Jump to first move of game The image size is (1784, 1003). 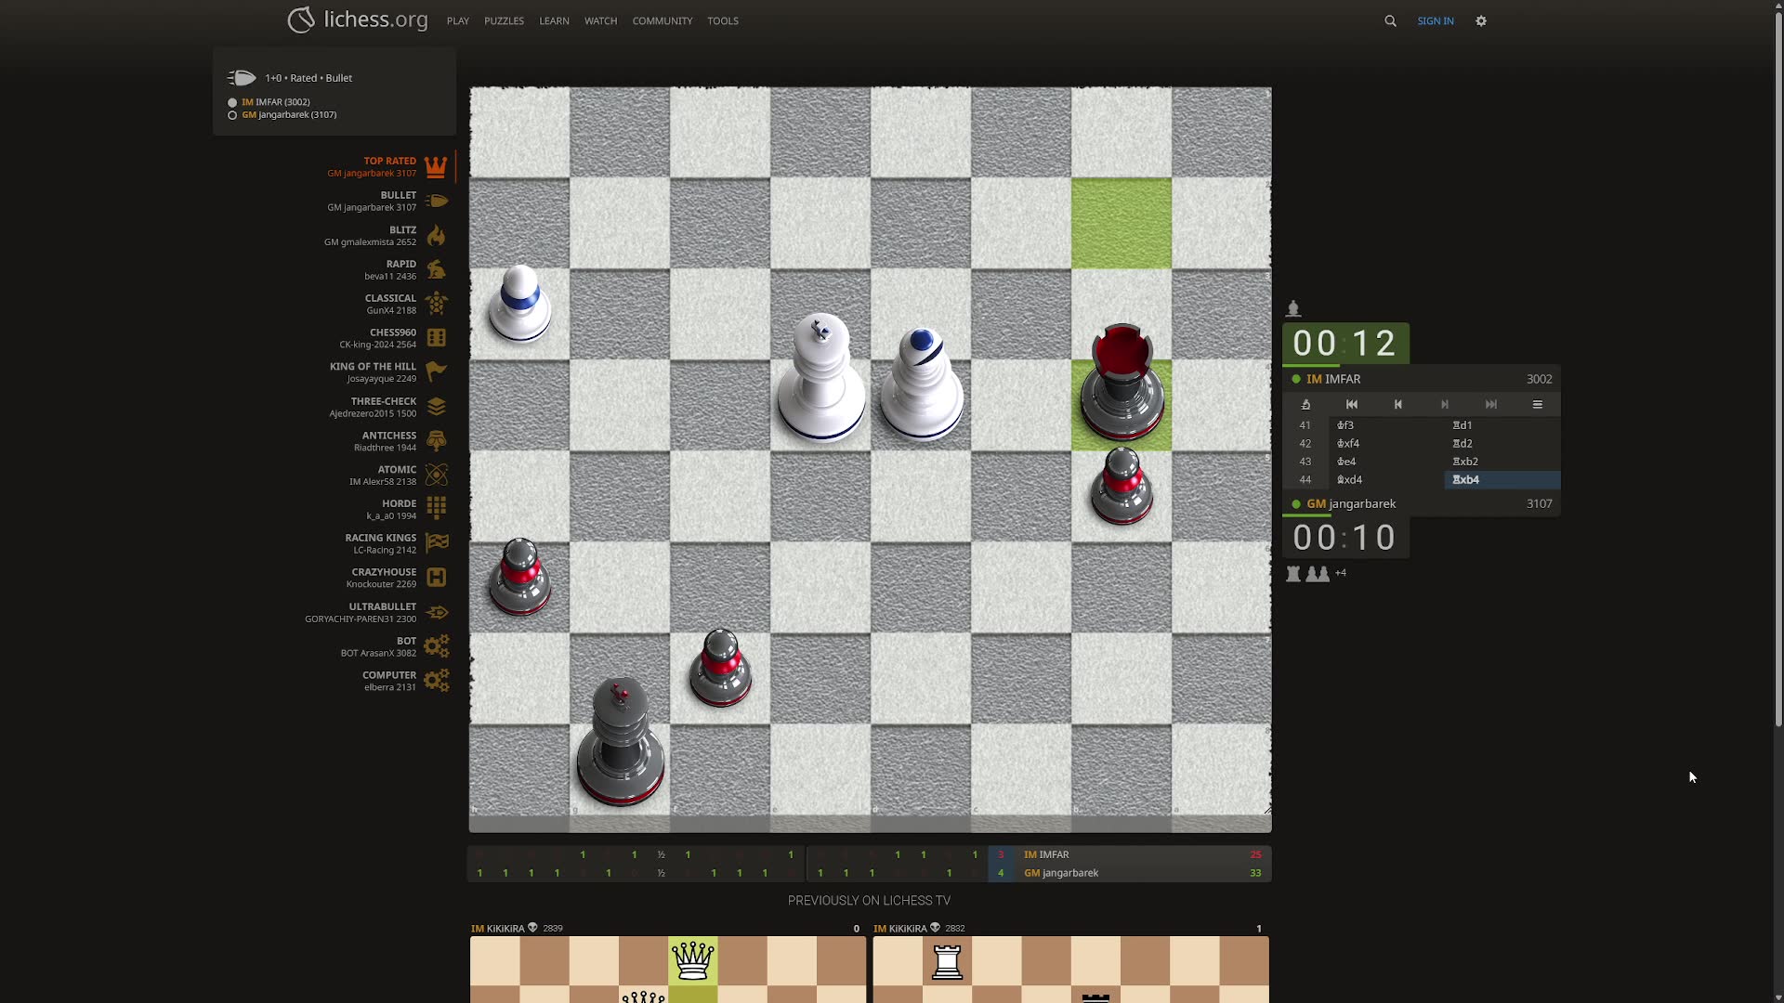[x=1352, y=405]
